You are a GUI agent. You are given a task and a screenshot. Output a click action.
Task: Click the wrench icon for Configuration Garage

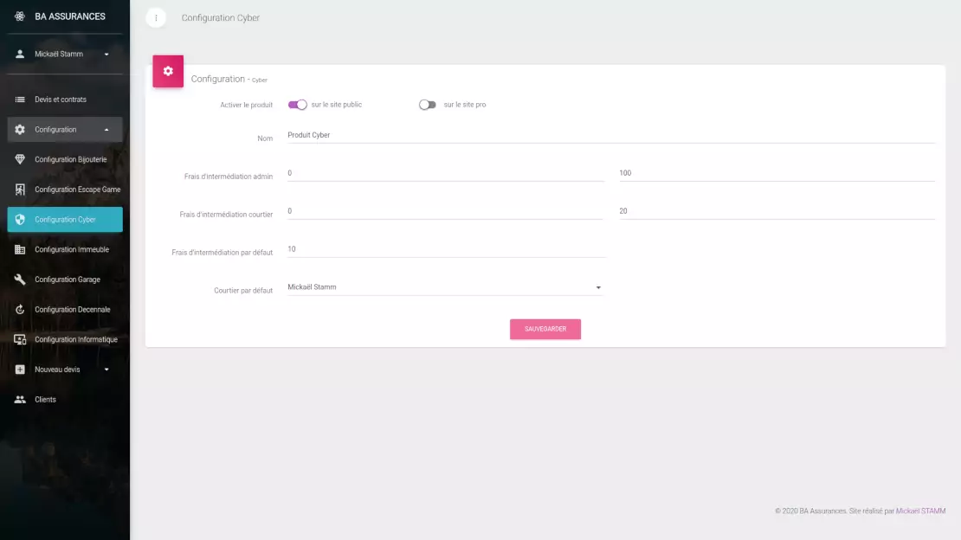coord(20,280)
